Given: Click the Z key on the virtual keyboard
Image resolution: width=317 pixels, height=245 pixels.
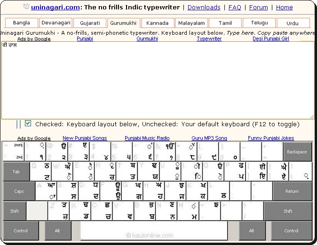Looking at the screenshot, I should coord(59,211).
